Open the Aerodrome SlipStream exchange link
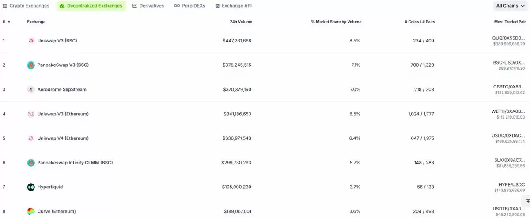 [62, 89]
